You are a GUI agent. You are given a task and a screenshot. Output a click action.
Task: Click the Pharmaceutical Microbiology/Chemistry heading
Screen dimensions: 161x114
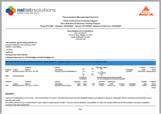(80, 17)
